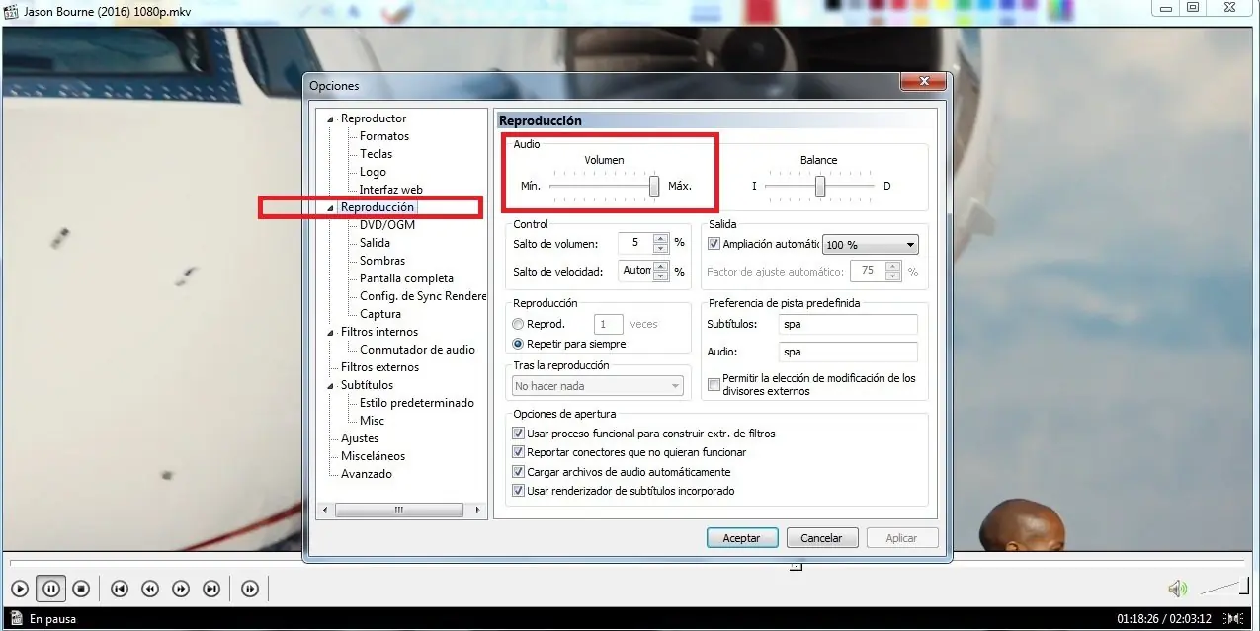Click the 'Config. de Sync Renderer' tree item
The width and height of the screenshot is (1260, 631).
point(423,296)
